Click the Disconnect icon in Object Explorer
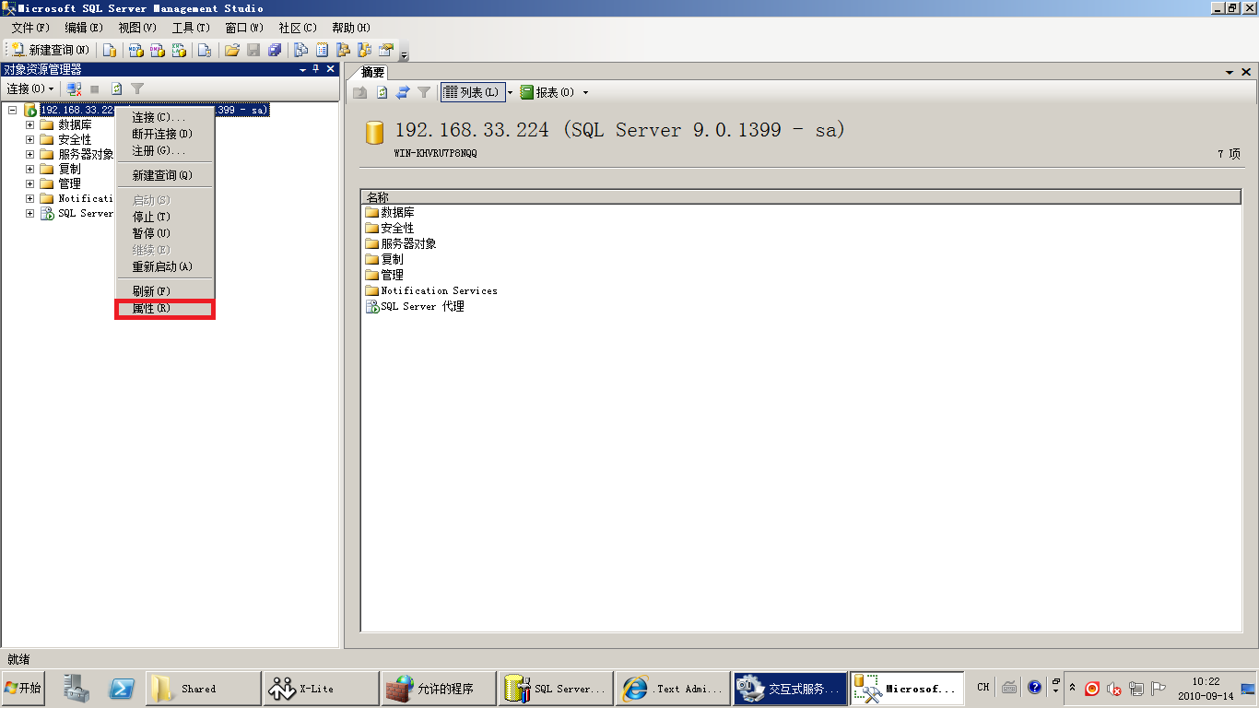Image resolution: width=1259 pixels, height=708 pixels. (75, 88)
